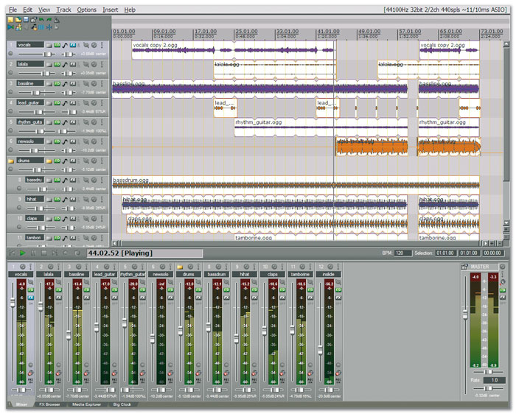This screenshot has width=516, height=414.
Task: Open the FX button on vocals mixer strip
Action: (31, 296)
